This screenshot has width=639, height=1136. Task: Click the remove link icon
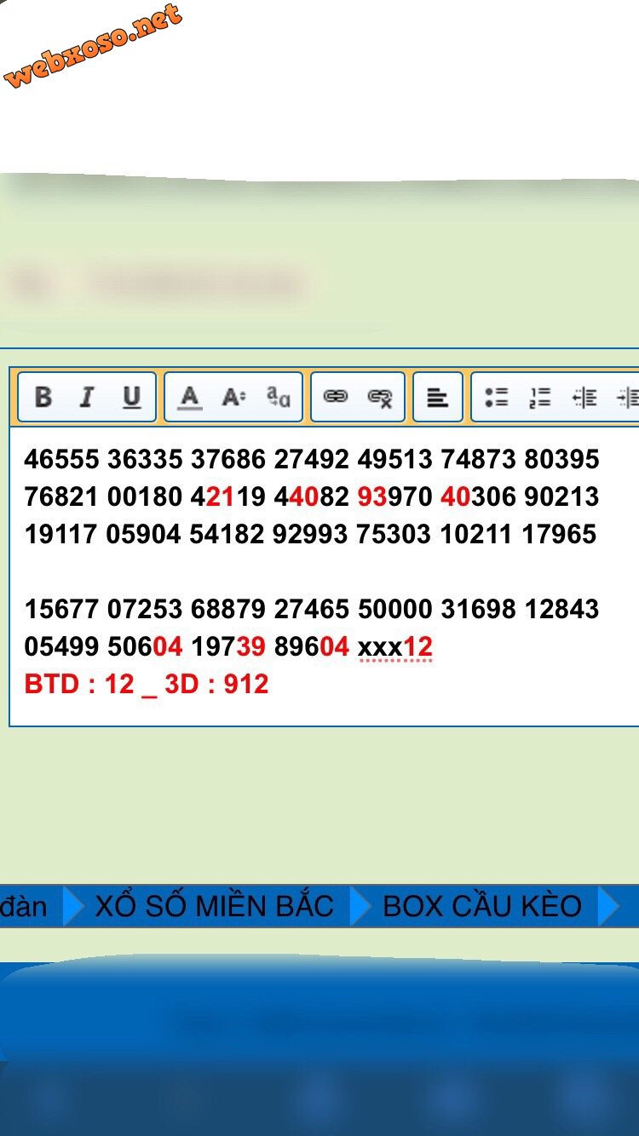tap(380, 397)
